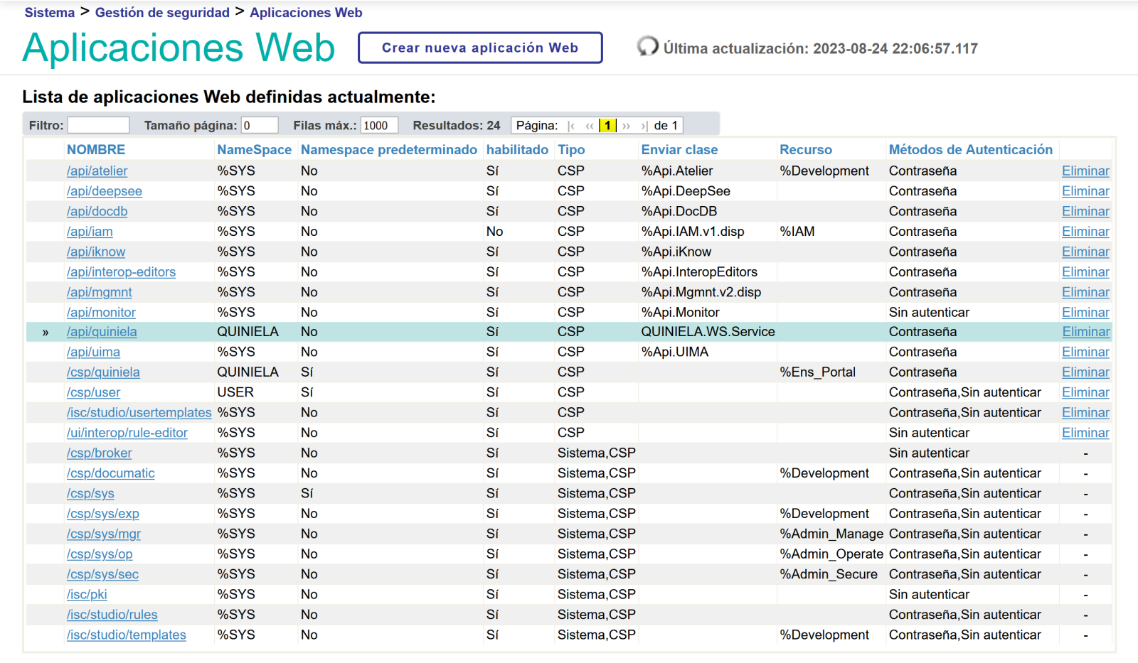Select the current page number 1
This screenshot has height=663, width=1138.
tap(607, 126)
